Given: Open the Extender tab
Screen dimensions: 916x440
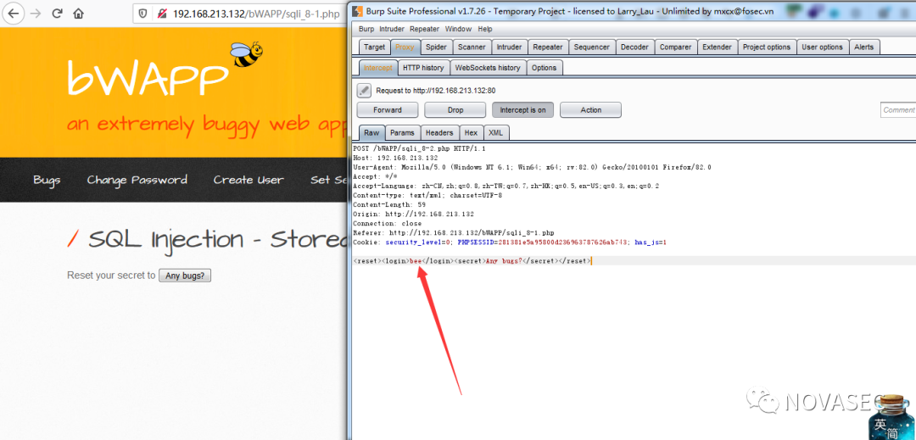Looking at the screenshot, I should [717, 47].
